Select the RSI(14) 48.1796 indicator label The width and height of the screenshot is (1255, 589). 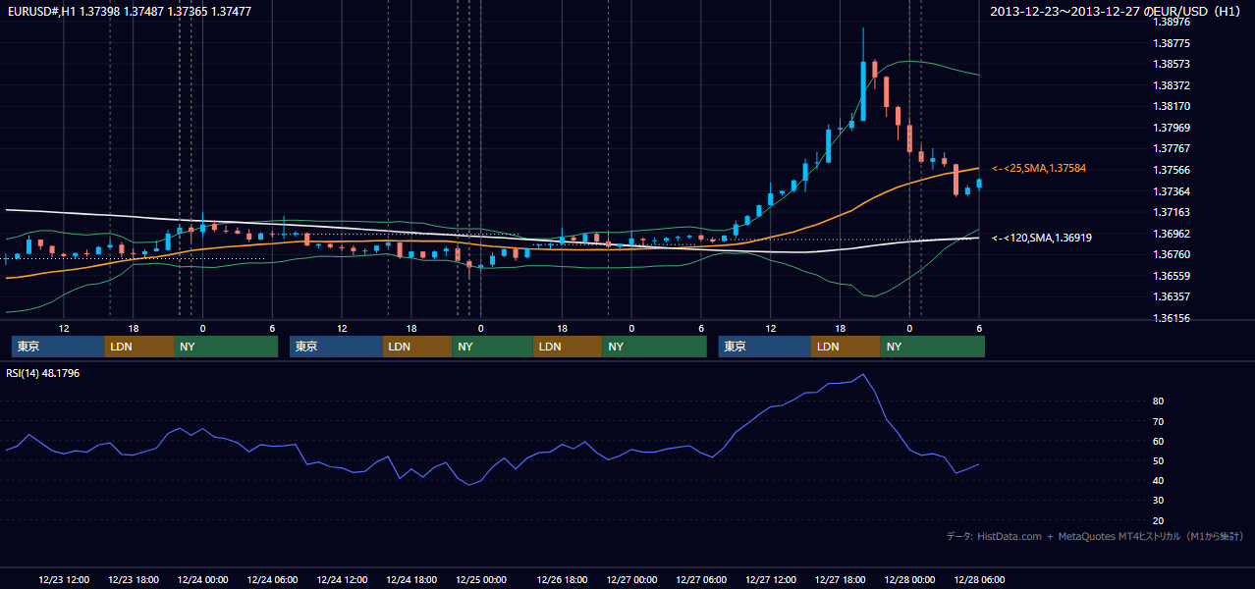[42, 373]
